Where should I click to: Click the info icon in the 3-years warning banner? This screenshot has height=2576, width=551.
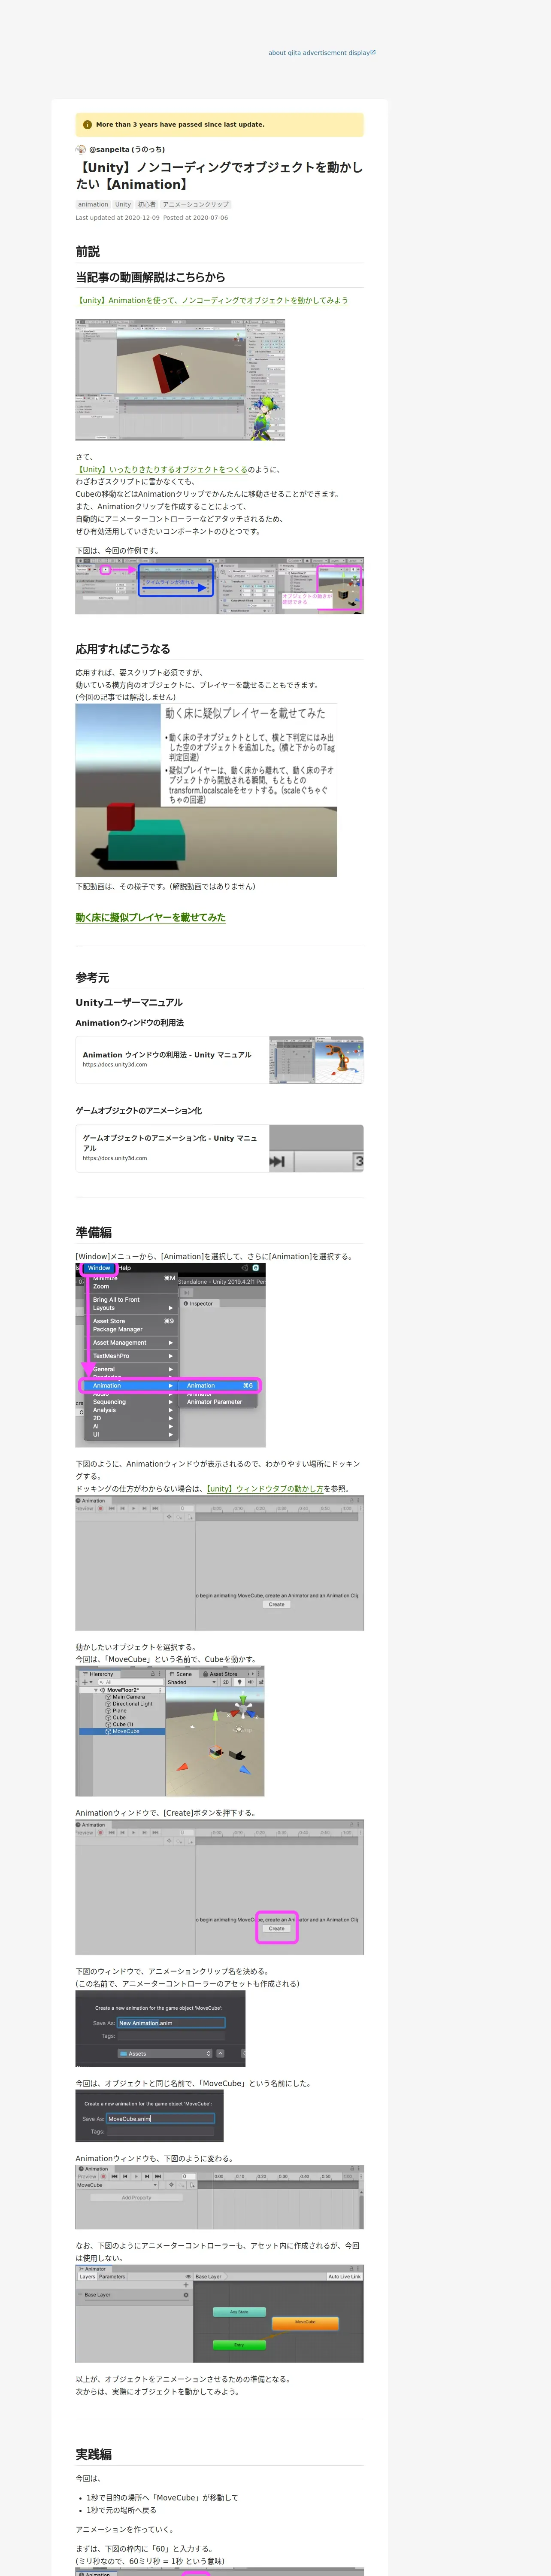click(87, 125)
